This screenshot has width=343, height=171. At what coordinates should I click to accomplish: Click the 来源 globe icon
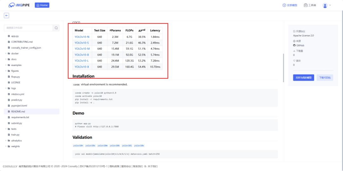coord(294,41)
